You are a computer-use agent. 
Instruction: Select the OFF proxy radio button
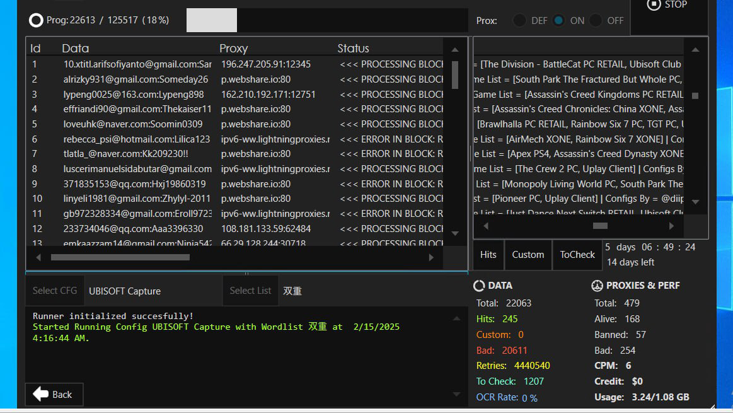(x=596, y=21)
